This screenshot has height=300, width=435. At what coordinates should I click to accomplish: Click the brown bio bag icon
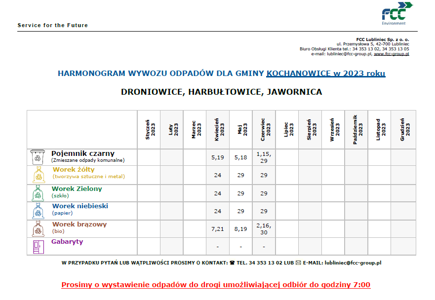pos(38,229)
